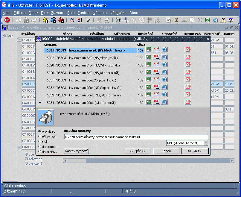Viewport: 241px width, 197px height.
Task: Click the Konec button
Action: [166, 151]
